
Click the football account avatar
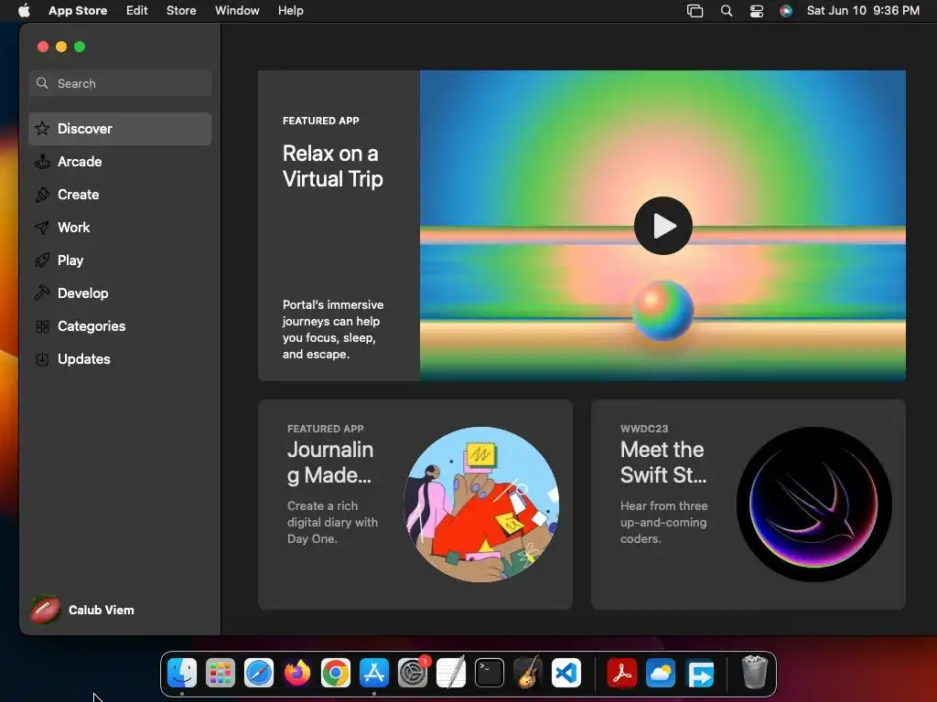click(x=46, y=610)
